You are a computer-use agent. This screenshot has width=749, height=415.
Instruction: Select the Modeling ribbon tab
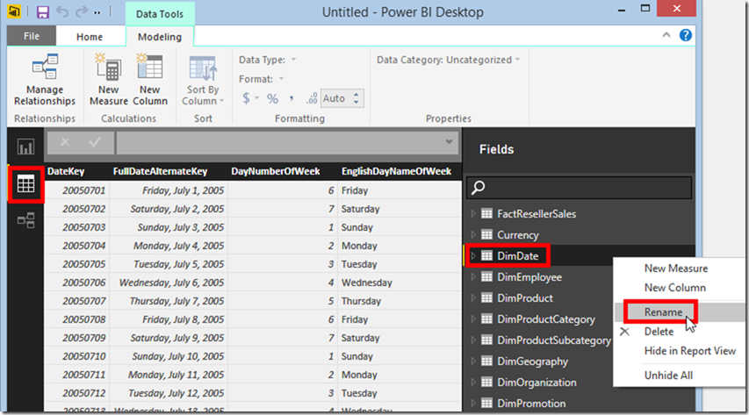pos(160,37)
